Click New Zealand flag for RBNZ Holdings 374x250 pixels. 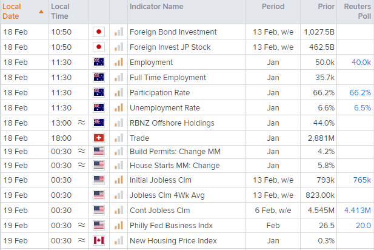click(x=99, y=123)
